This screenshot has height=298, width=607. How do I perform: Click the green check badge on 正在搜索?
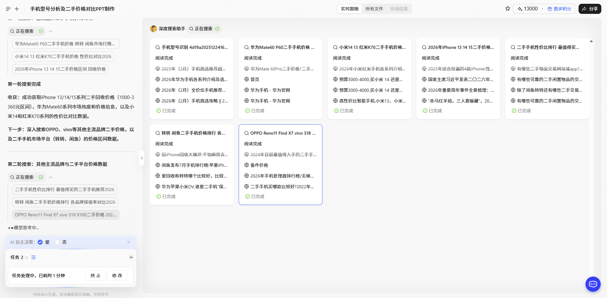pos(41,31)
